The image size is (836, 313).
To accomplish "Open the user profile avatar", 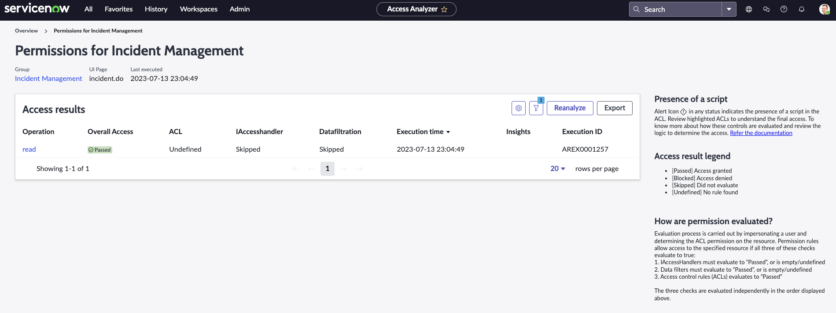I will tap(824, 9).
